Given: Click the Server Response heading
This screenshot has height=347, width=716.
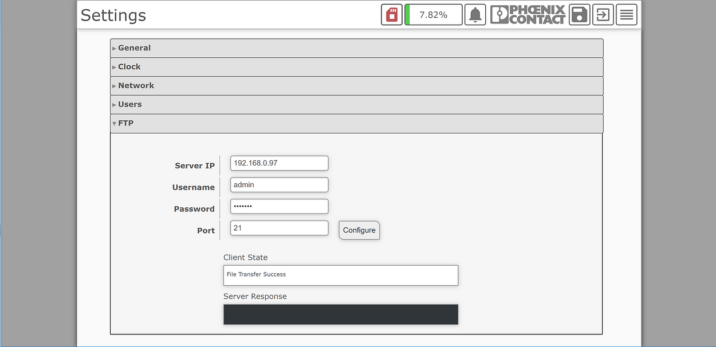Looking at the screenshot, I should (x=255, y=297).
